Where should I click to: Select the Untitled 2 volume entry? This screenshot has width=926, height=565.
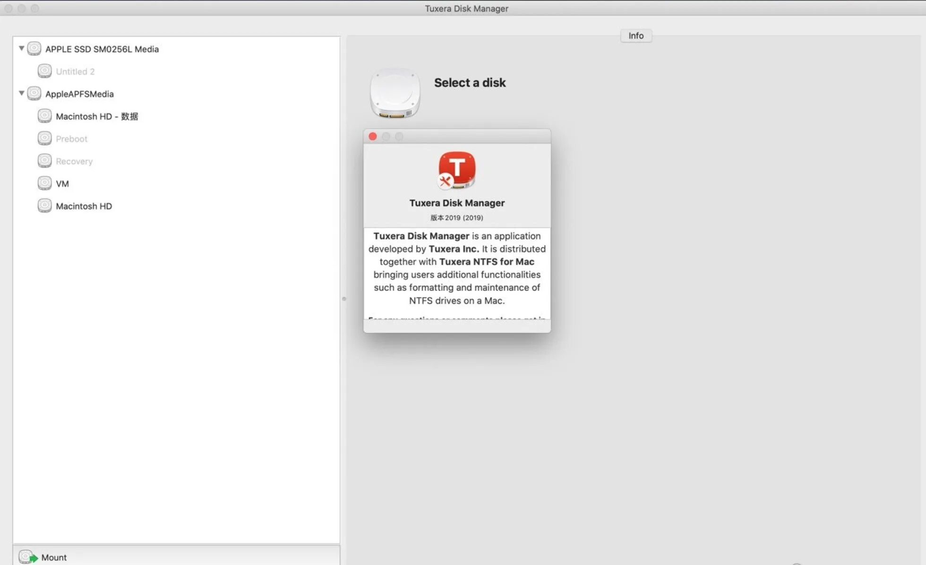click(75, 71)
